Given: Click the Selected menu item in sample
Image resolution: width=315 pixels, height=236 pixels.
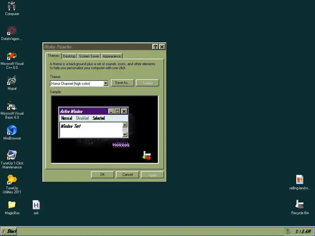Looking at the screenshot, I should 99,118.
